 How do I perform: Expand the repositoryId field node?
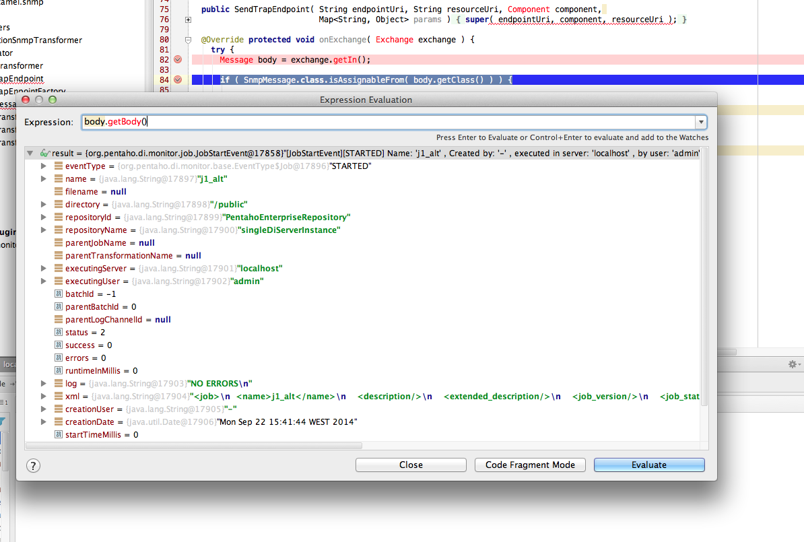44,217
